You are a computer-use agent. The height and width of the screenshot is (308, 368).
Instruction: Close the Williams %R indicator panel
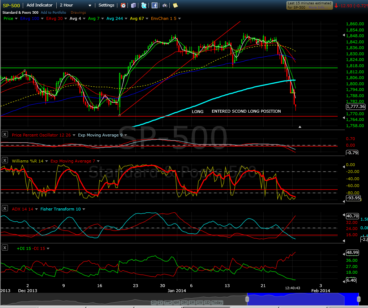pyautogui.click(x=5, y=160)
